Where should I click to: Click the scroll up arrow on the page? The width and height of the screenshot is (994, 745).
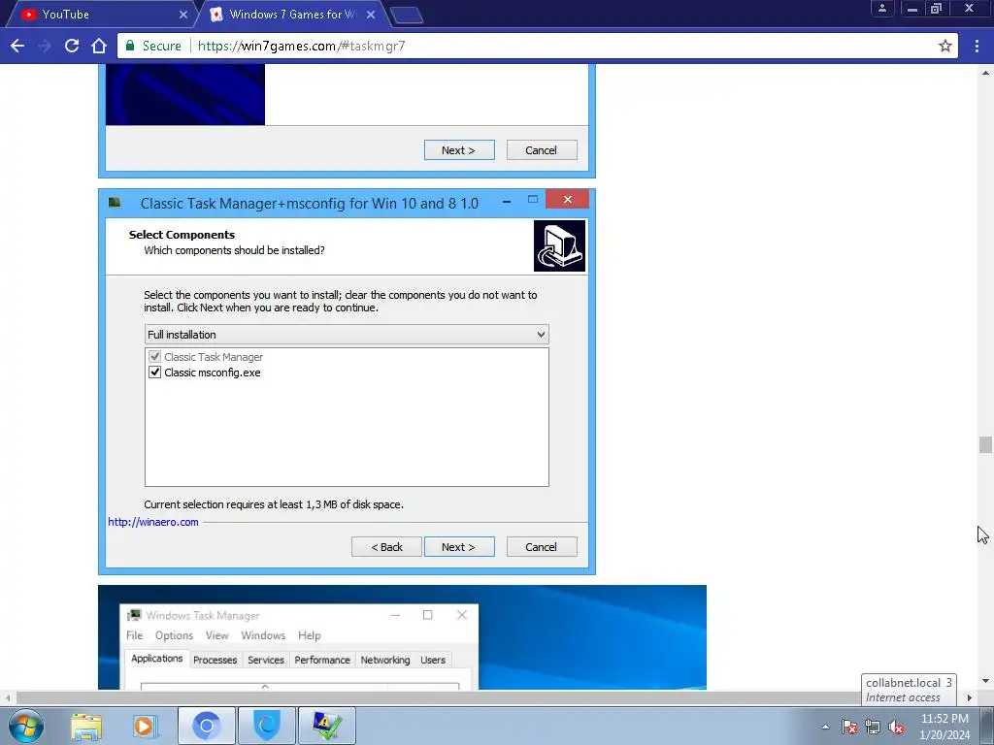point(985,73)
